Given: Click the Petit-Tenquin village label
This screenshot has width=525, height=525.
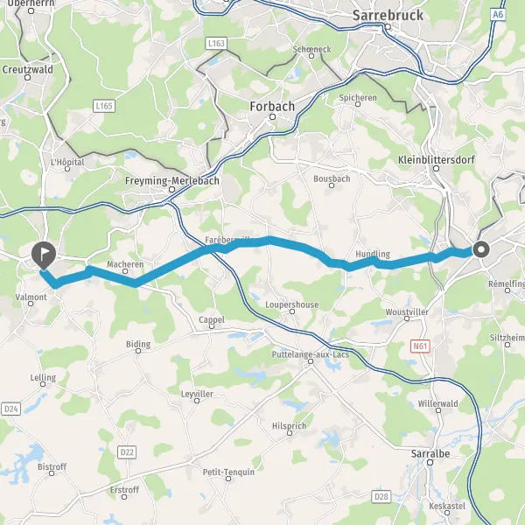Looking at the screenshot, I should click(x=228, y=472).
